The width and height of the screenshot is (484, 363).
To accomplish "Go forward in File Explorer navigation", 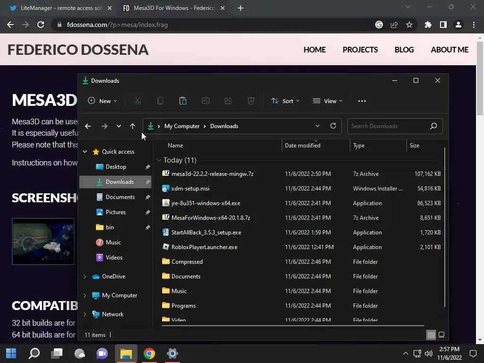I will [x=104, y=126].
